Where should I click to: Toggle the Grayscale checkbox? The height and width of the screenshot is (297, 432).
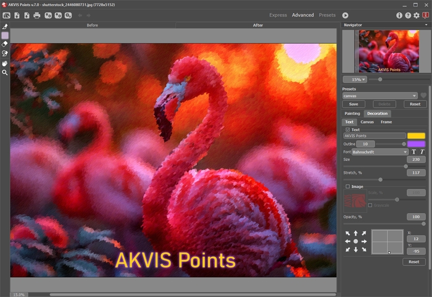(x=370, y=205)
